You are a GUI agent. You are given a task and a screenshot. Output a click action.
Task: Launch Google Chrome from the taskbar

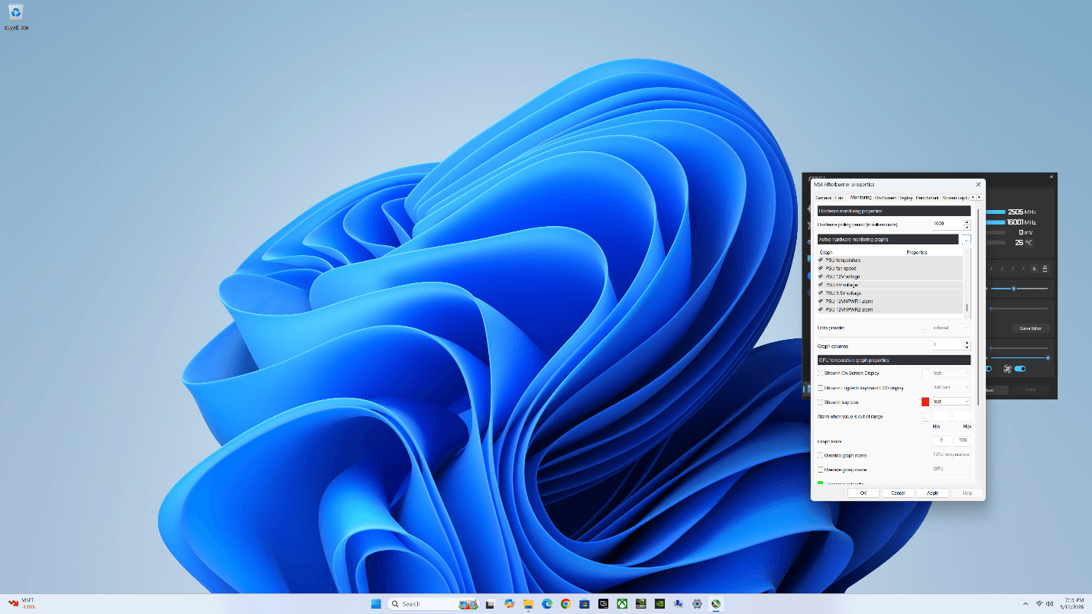click(565, 603)
